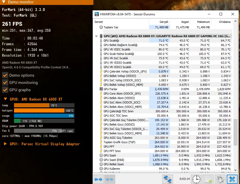Click clock icon beside GPU Saati (Etkili)
The width and height of the screenshot is (240, 184).
coord(101,160)
